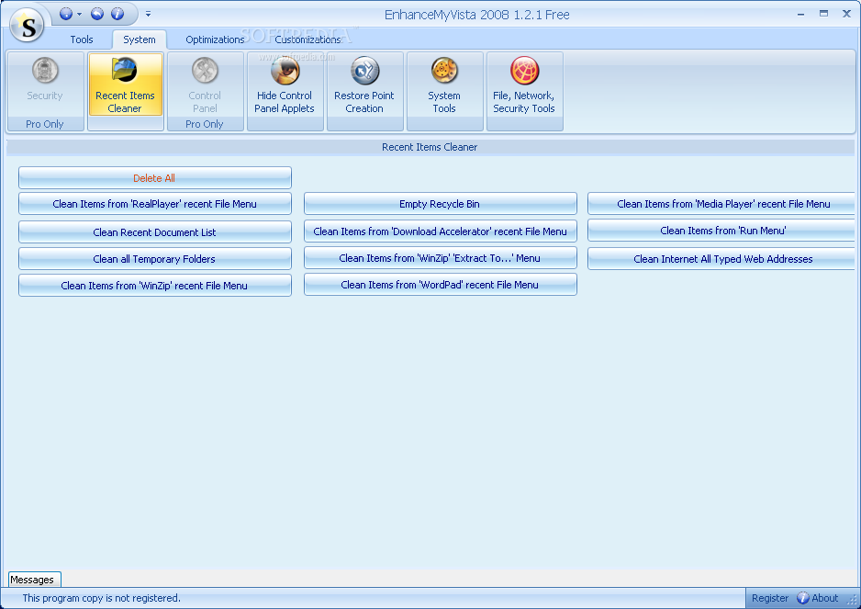This screenshot has height=609, width=861.
Task: Click the blue back arrow quick access icon
Action: pyautogui.click(x=97, y=14)
